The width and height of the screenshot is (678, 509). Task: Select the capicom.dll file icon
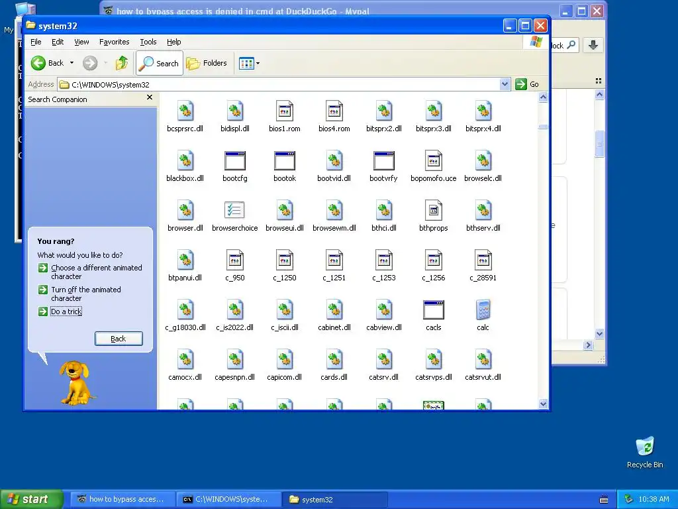(x=285, y=360)
